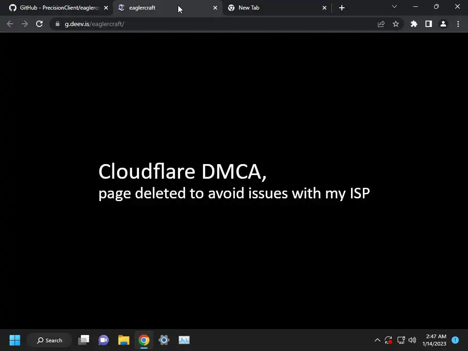Screen dimensions: 468x351
Task: Restore down the Chrome window
Action: 436,6
